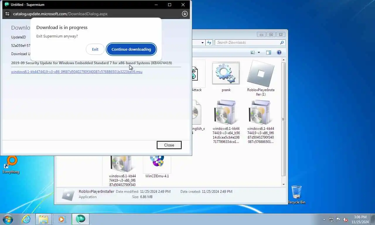Image resolution: width=375 pixels, height=225 pixels.
Task: Change the view using Explorer's view icon
Action: click(x=253, y=52)
